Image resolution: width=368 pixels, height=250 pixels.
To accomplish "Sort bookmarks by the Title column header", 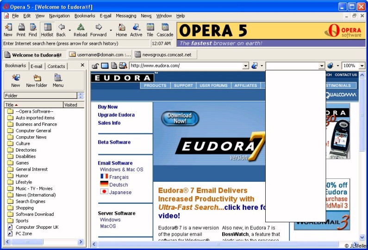I will tap(34, 105).
